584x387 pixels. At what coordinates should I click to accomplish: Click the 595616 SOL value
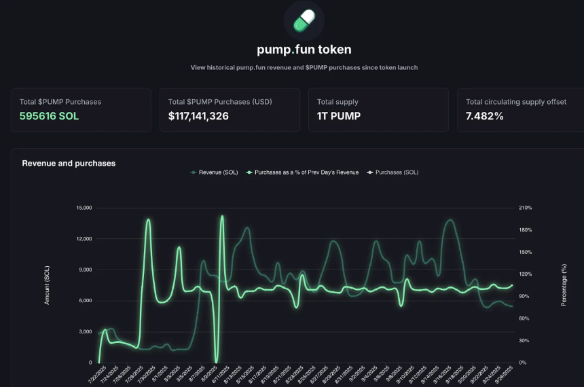[49, 116]
